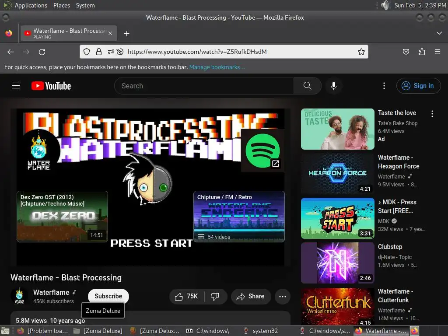Close the Waterflame - Blast Processing tab

pos(110,33)
